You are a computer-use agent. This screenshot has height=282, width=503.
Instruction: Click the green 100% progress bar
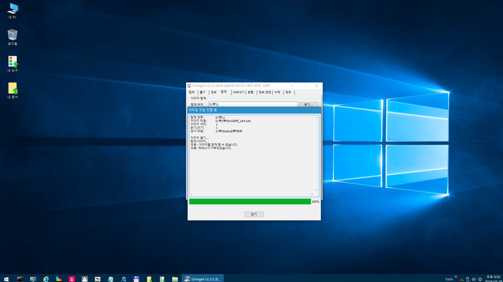pyautogui.click(x=250, y=202)
